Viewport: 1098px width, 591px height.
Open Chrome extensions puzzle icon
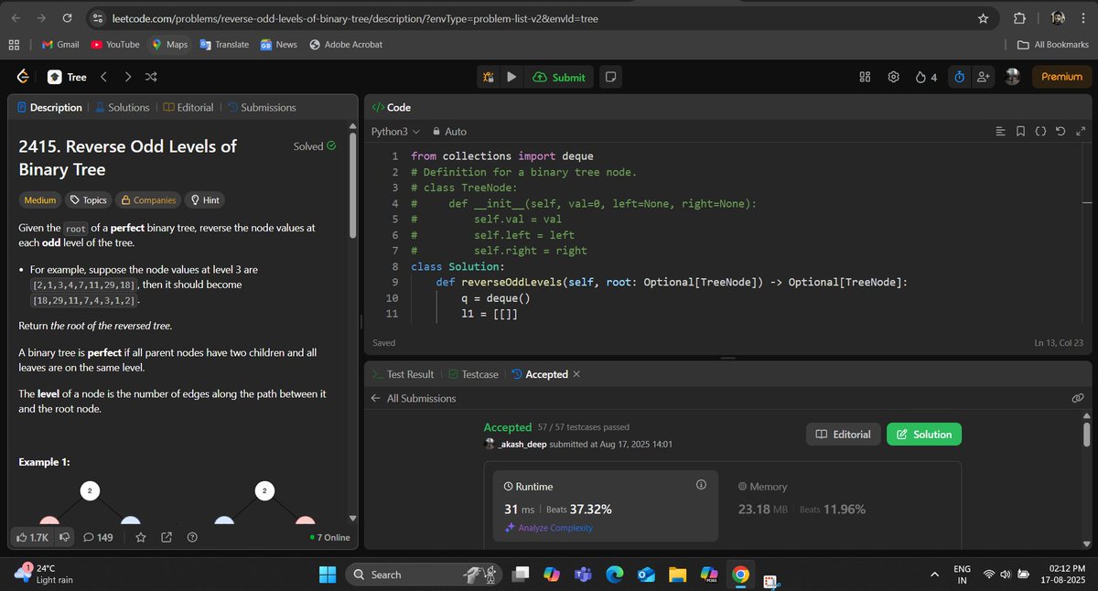[x=1019, y=18]
